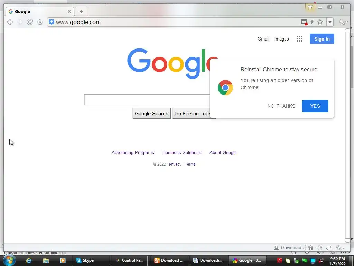The image size is (354, 266).
Task: Open a new tab with the plus button
Action: [81, 11]
